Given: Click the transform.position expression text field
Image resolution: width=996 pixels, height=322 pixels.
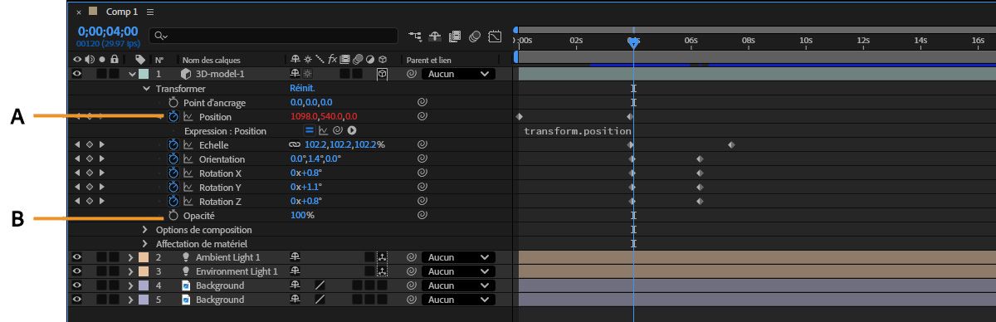Looking at the screenshot, I should (x=578, y=131).
